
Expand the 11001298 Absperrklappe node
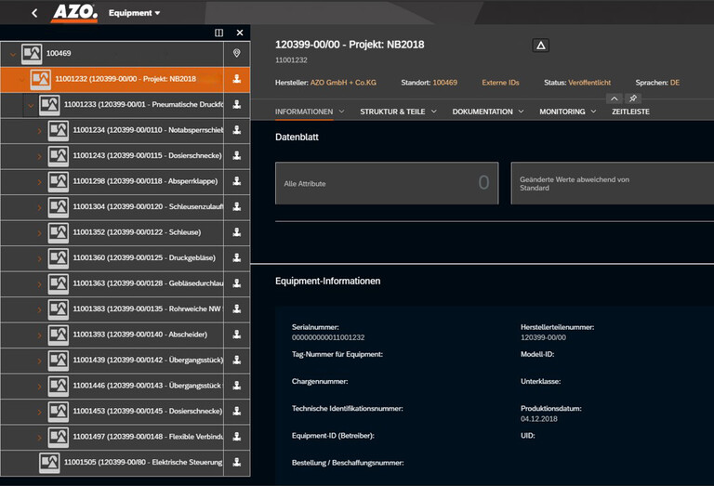coord(39,182)
